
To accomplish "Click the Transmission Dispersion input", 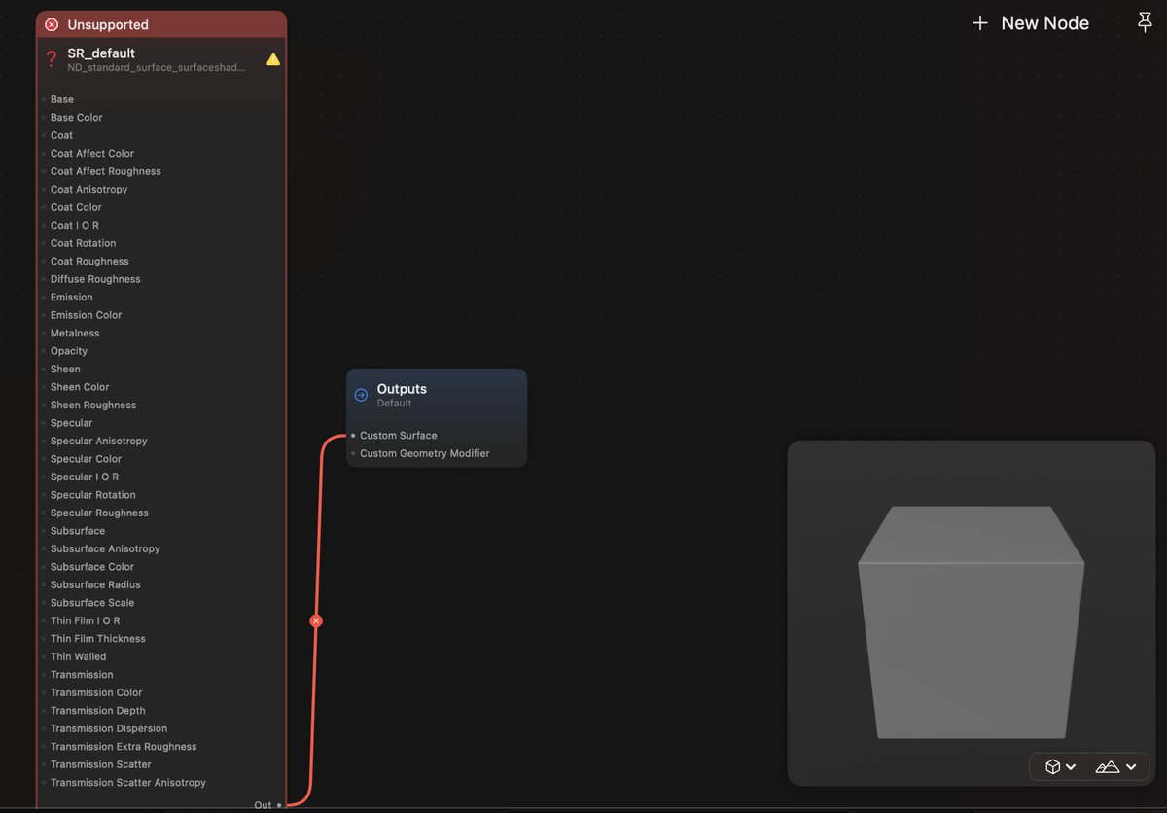I will click(109, 728).
